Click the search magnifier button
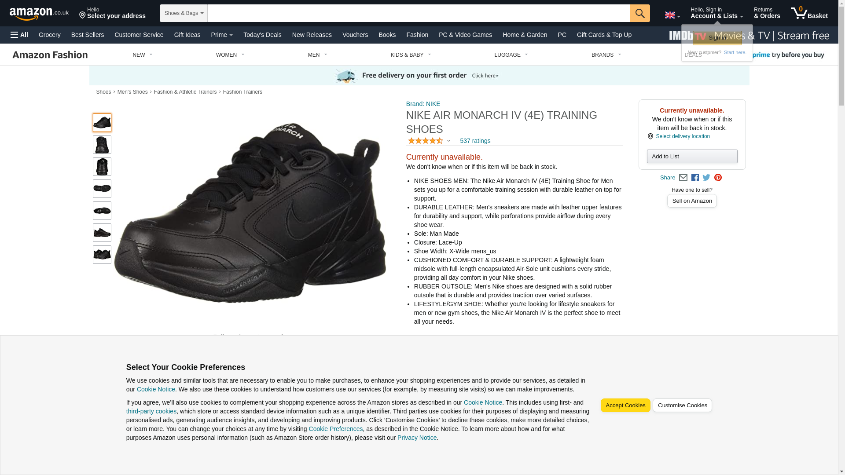The width and height of the screenshot is (845, 475). tap(640, 13)
